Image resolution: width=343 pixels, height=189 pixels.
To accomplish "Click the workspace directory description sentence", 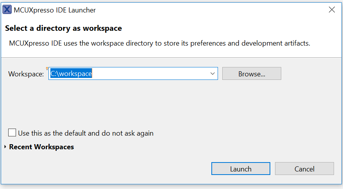I will [159, 43].
